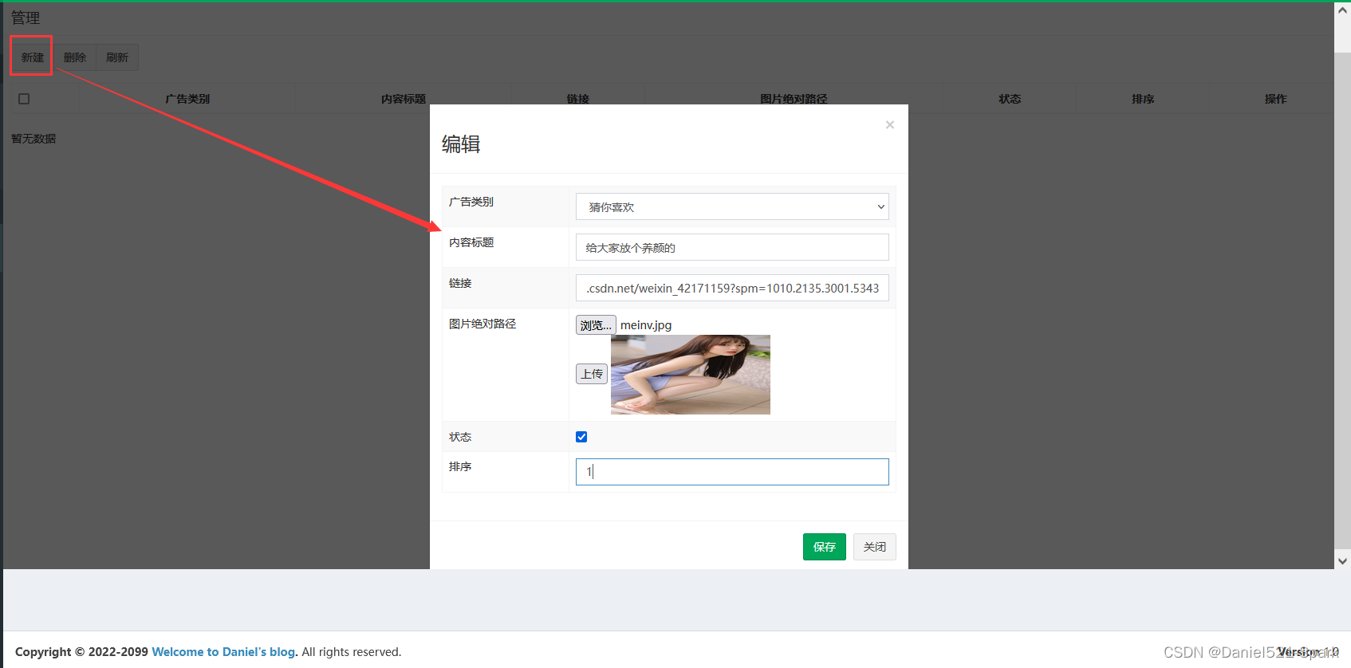Click the 链接 URL input field
Viewport: 1351px width, 668px height.
[732, 288]
